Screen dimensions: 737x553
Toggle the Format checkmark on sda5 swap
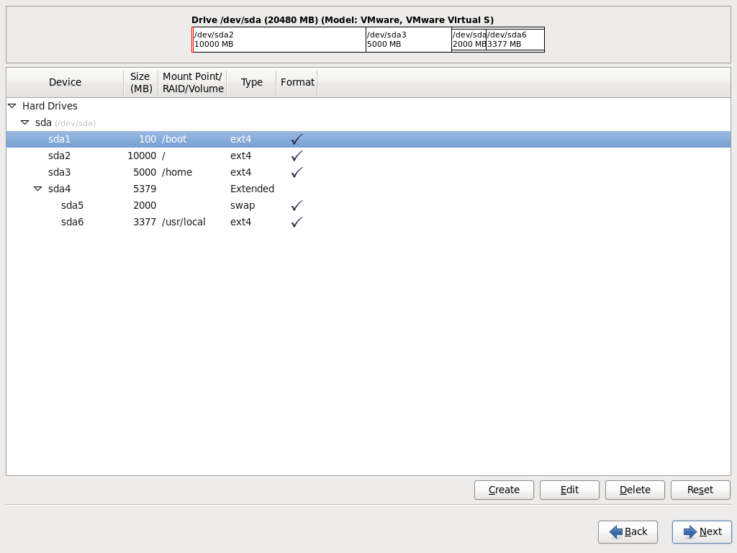click(296, 205)
